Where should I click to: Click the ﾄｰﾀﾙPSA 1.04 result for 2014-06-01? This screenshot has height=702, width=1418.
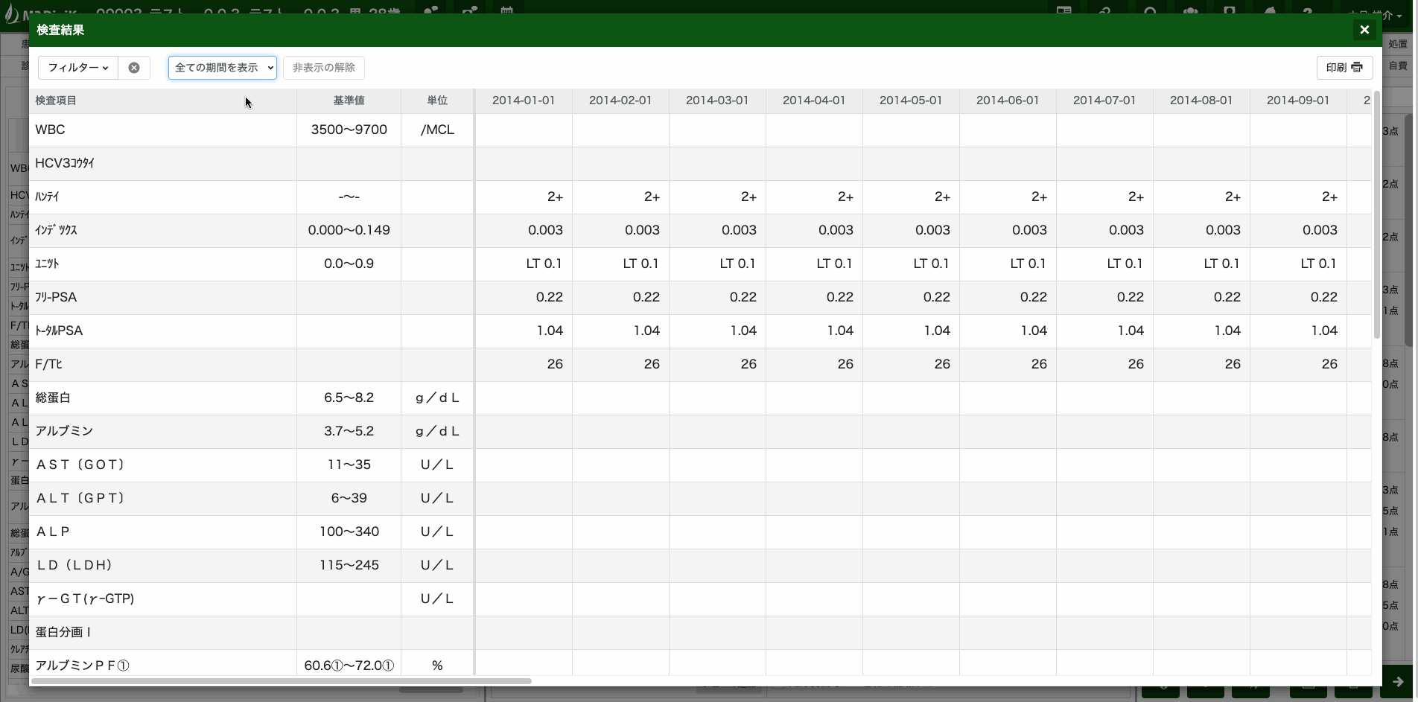pos(1034,331)
